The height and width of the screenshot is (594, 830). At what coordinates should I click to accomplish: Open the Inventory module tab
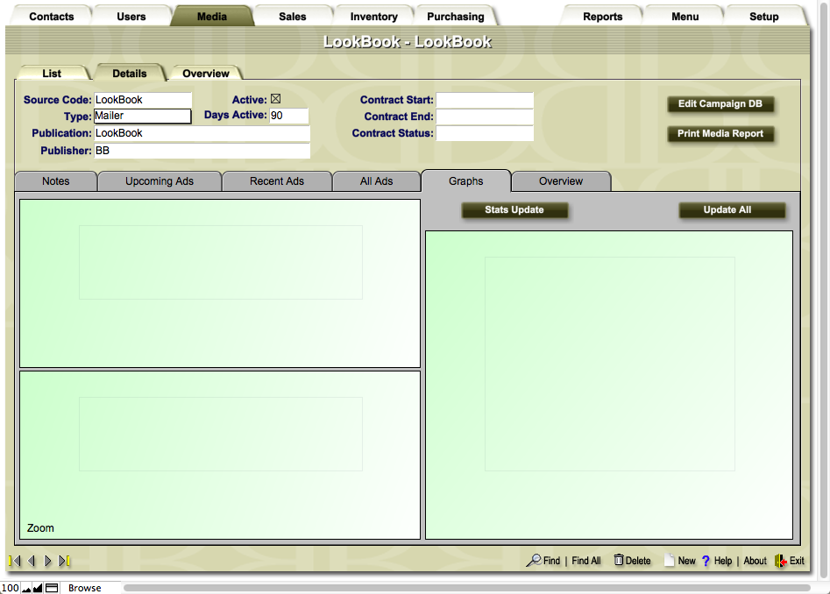tap(373, 17)
